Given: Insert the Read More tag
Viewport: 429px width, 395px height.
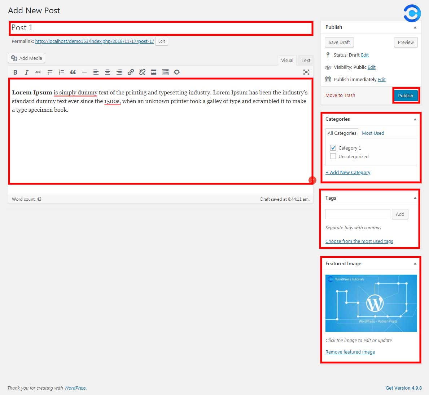Looking at the screenshot, I should click(154, 72).
